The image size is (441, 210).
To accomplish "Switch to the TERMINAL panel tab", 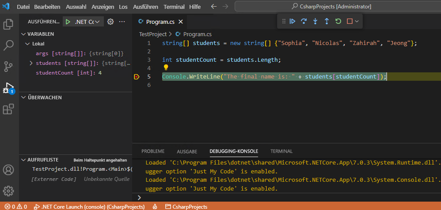I will pos(281,151).
